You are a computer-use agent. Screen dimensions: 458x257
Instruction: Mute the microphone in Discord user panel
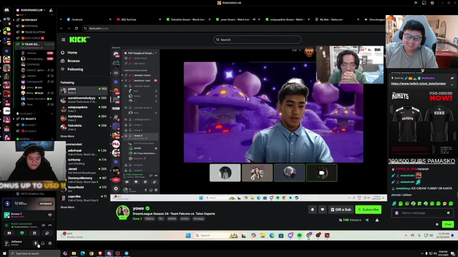click(35, 243)
